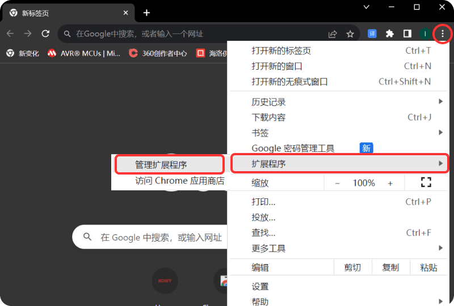The image size is (454, 306).
Task: Open the translate extension icon
Action: pyautogui.click(x=372, y=34)
